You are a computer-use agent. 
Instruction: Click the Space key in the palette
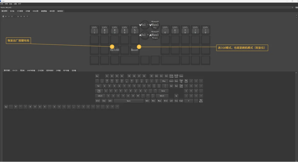[129, 101]
